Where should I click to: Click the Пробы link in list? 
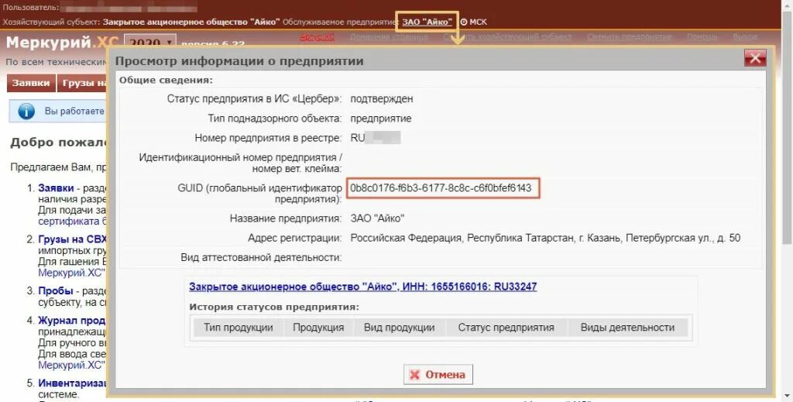56,290
